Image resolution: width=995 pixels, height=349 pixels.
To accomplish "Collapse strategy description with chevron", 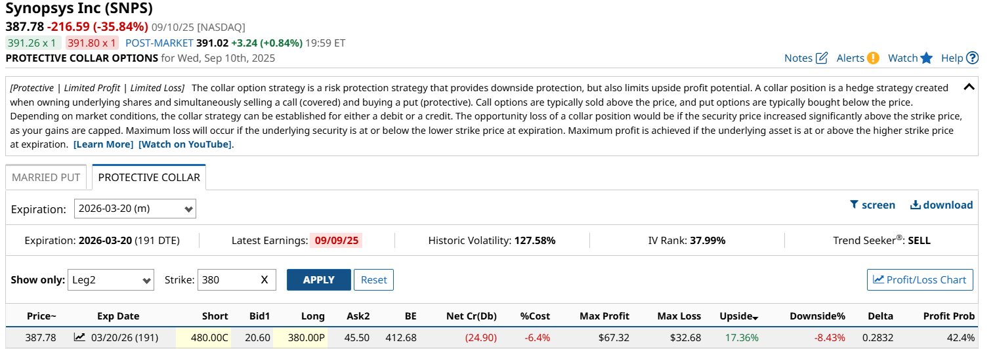I will [x=968, y=87].
